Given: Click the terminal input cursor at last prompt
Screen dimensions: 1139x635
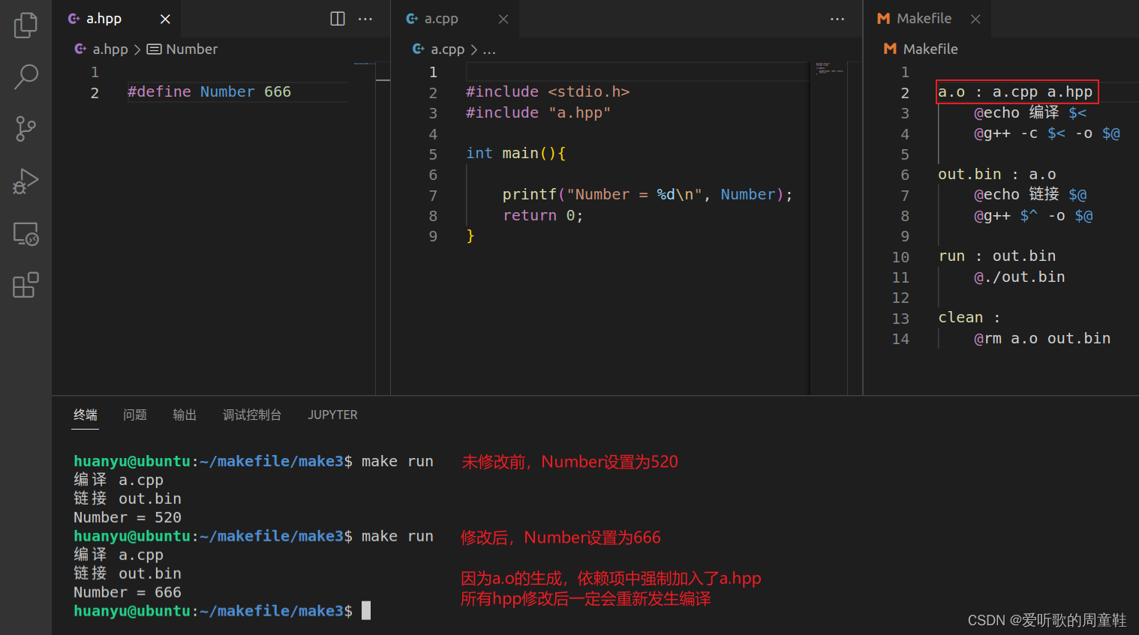Looking at the screenshot, I should pyautogui.click(x=366, y=610).
